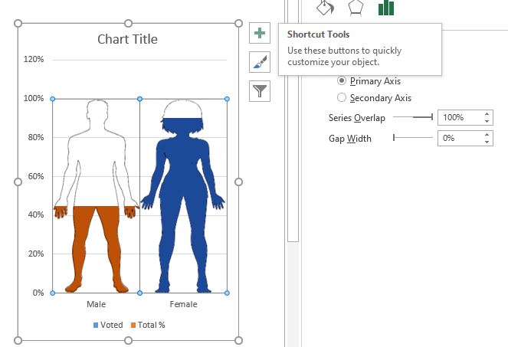Click the Gap Width percentage field
The image size is (508, 347).
point(460,138)
